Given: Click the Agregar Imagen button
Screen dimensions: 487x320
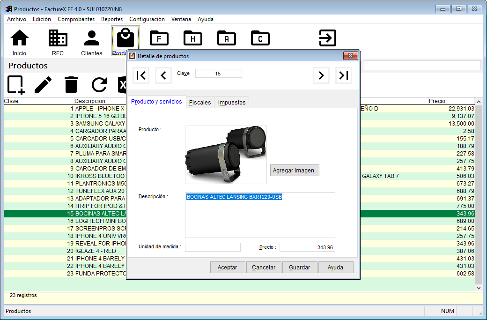Looking at the screenshot, I should click(295, 170).
